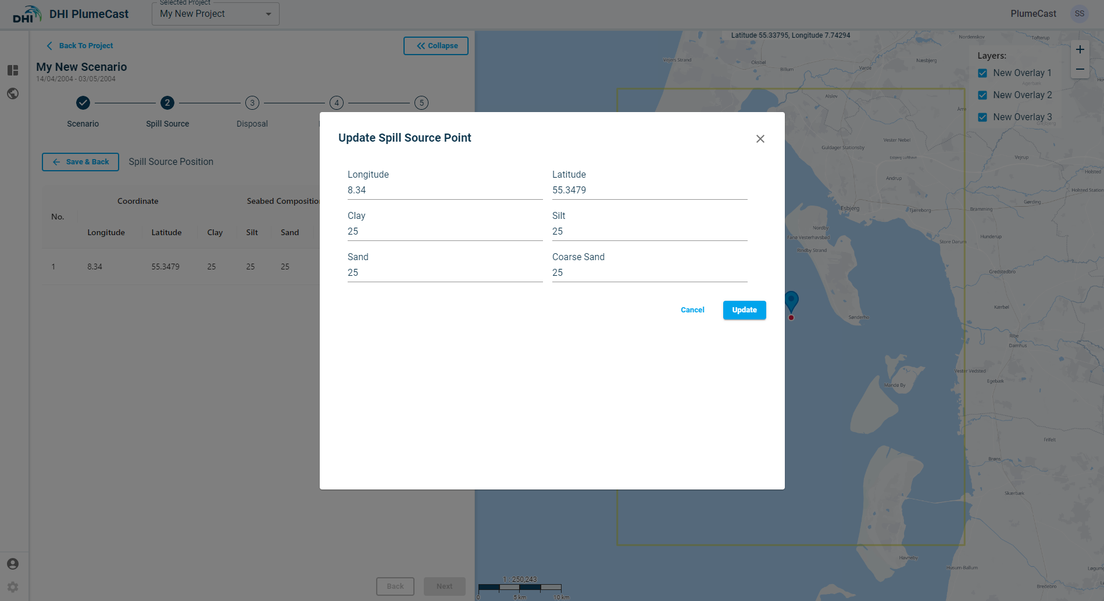Image resolution: width=1104 pixels, height=601 pixels.
Task: Select step 3 Disposal in the stepper
Action: [252, 103]
